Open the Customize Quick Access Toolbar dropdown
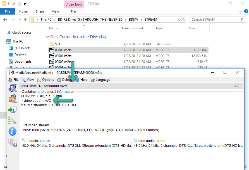The height and width of the screenshot is (170, 249). point(25,4)
